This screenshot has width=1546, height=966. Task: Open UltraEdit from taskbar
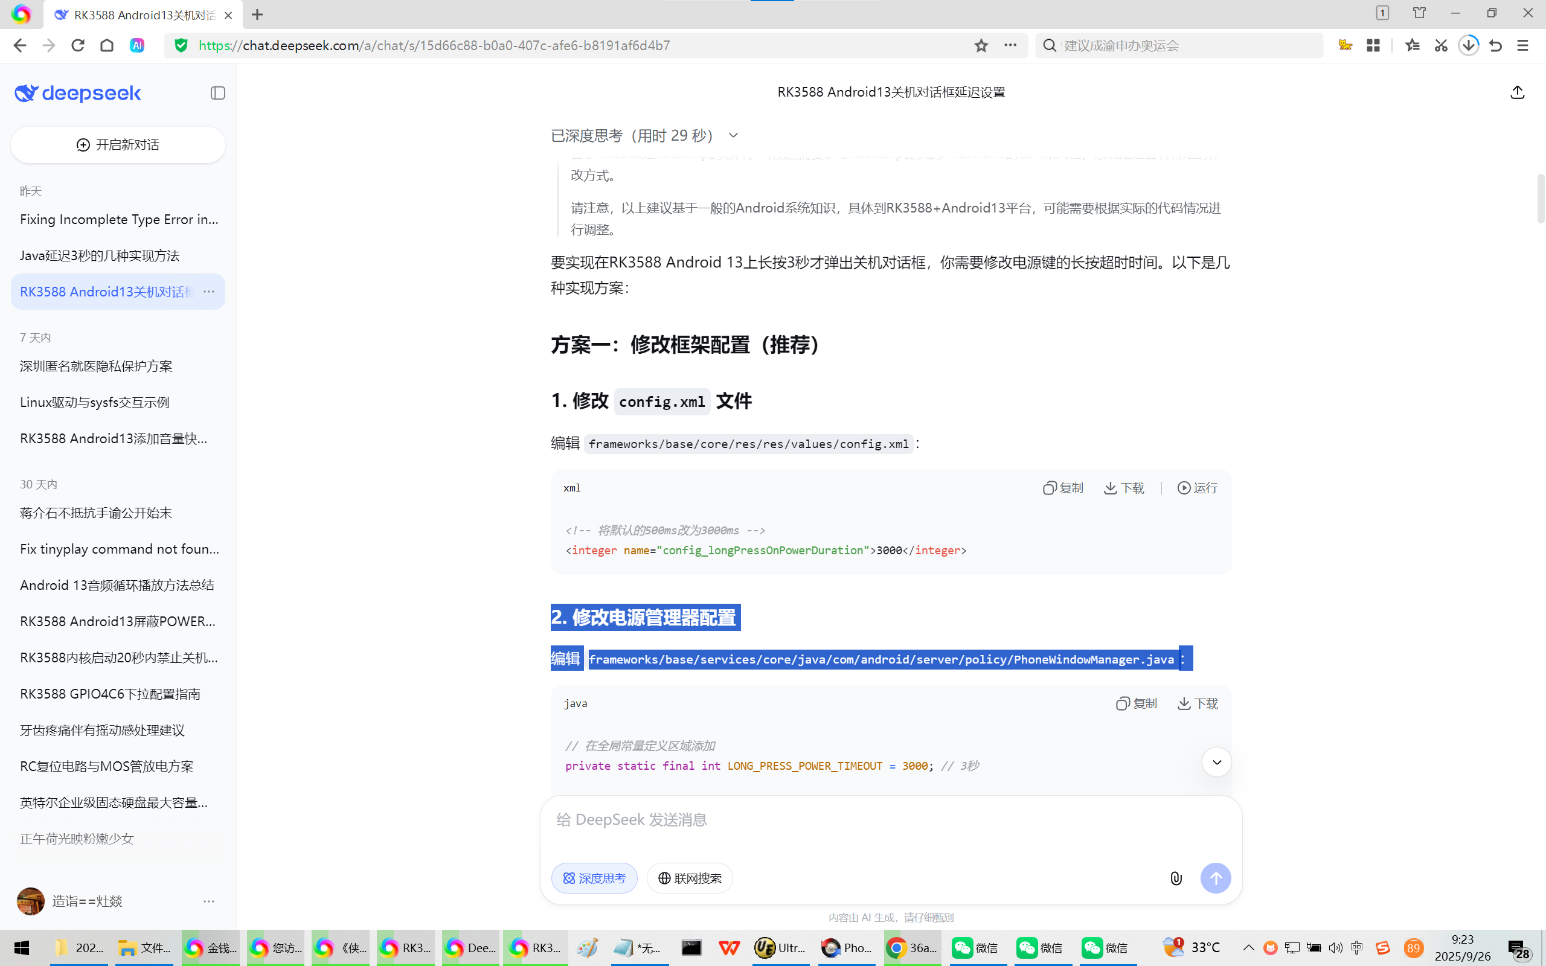pos(780,948)
